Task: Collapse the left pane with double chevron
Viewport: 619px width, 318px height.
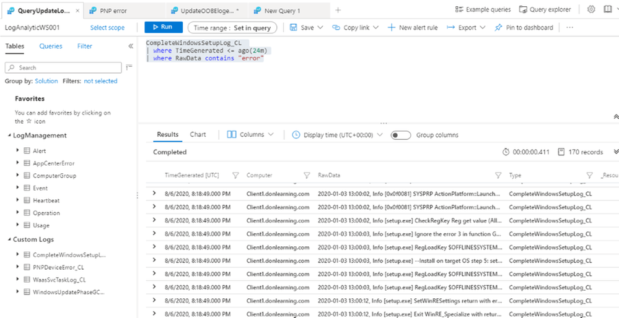Action: pos(131,46)
